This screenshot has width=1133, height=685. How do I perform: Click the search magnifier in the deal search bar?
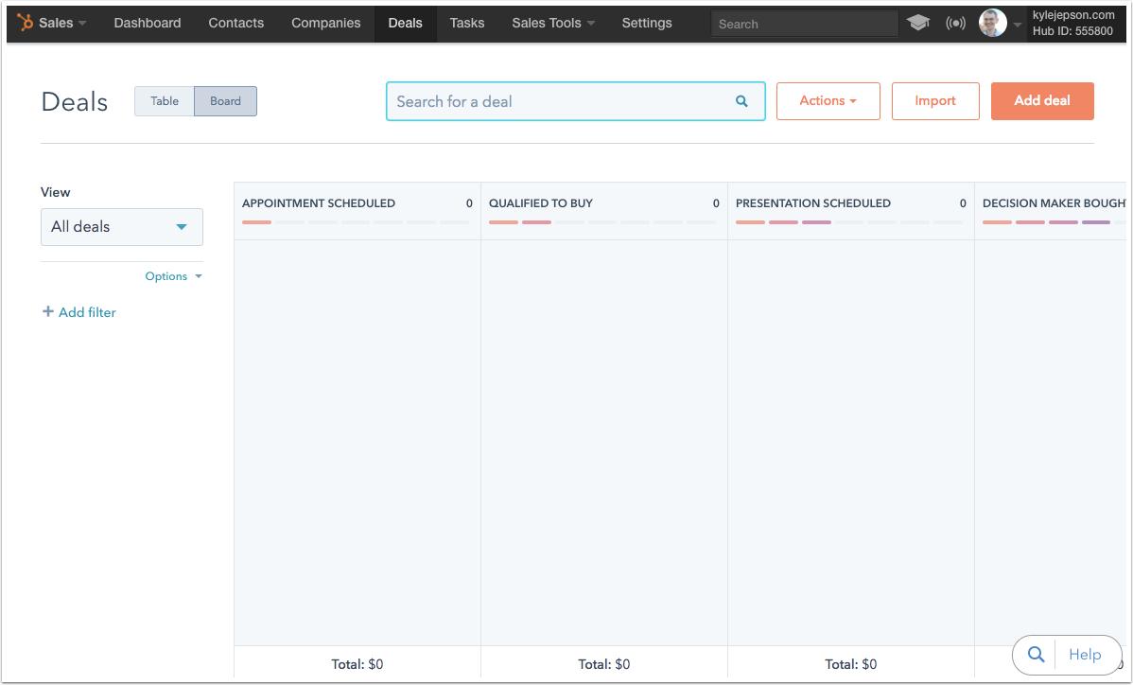741,100
